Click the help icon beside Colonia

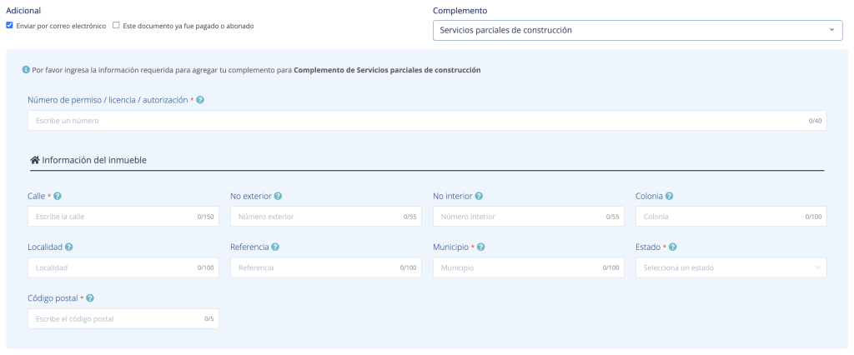coord(670,197)
